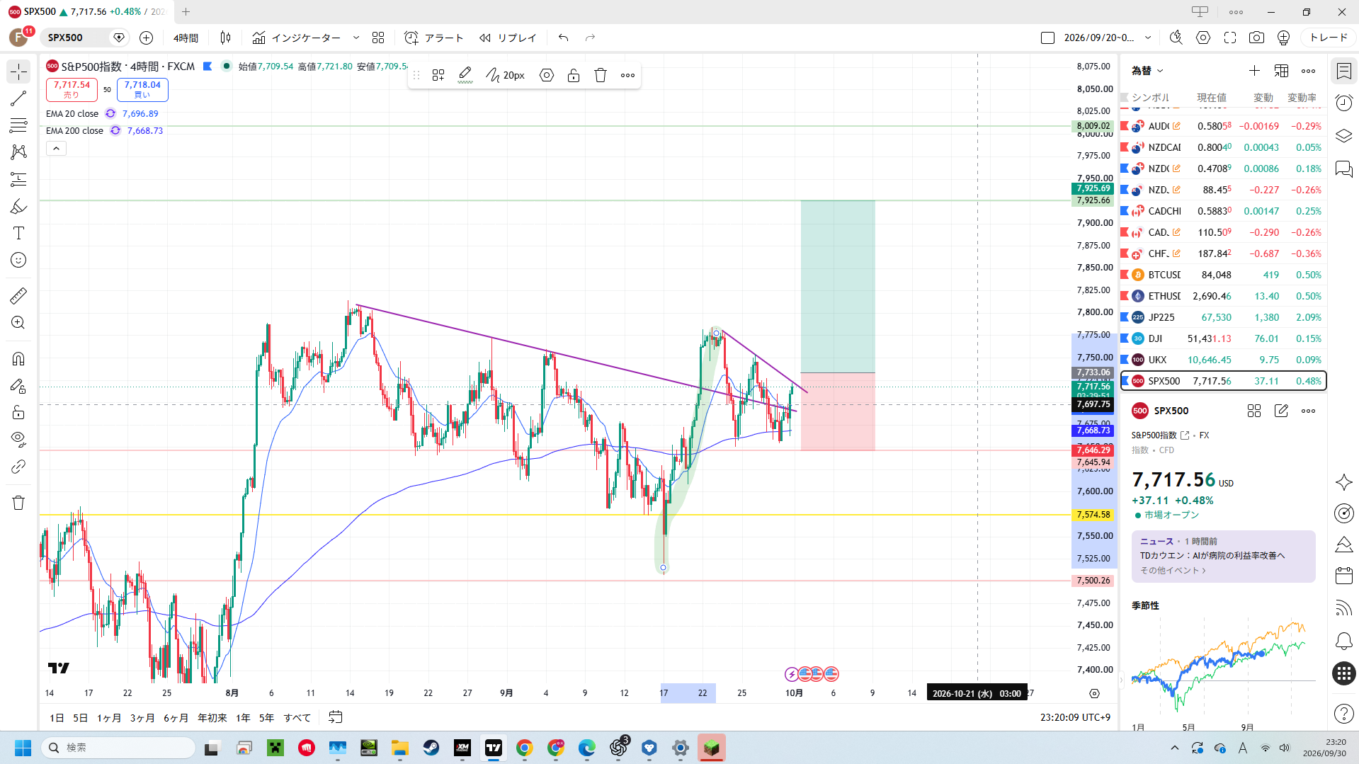The height and width of the screenshot is (764, 1359).
Task: Activate the zoom in tool
Action: (x=18, y=322)
